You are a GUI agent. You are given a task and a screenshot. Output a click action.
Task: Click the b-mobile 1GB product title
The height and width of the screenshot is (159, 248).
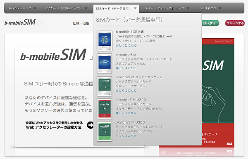[x=129, y=32]
